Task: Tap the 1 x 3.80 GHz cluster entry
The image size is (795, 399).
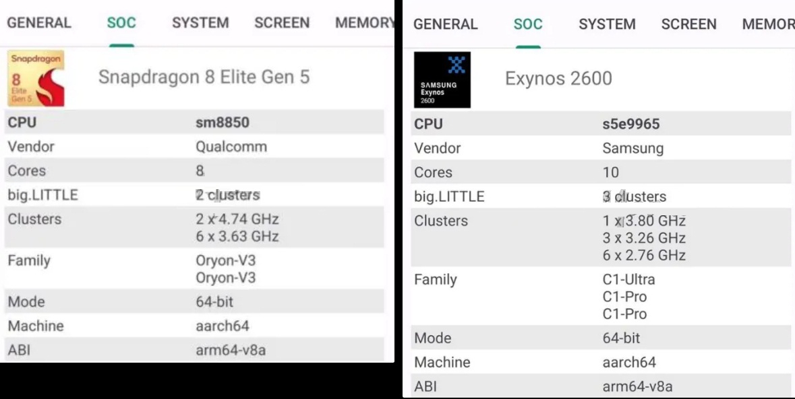Action: pos(644,221)
